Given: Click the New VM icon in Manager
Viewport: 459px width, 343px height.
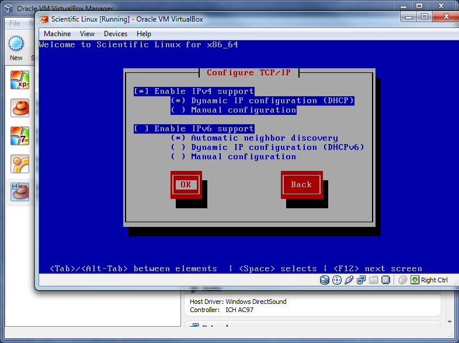Looking at the screenshot, I should pos(16,43).
